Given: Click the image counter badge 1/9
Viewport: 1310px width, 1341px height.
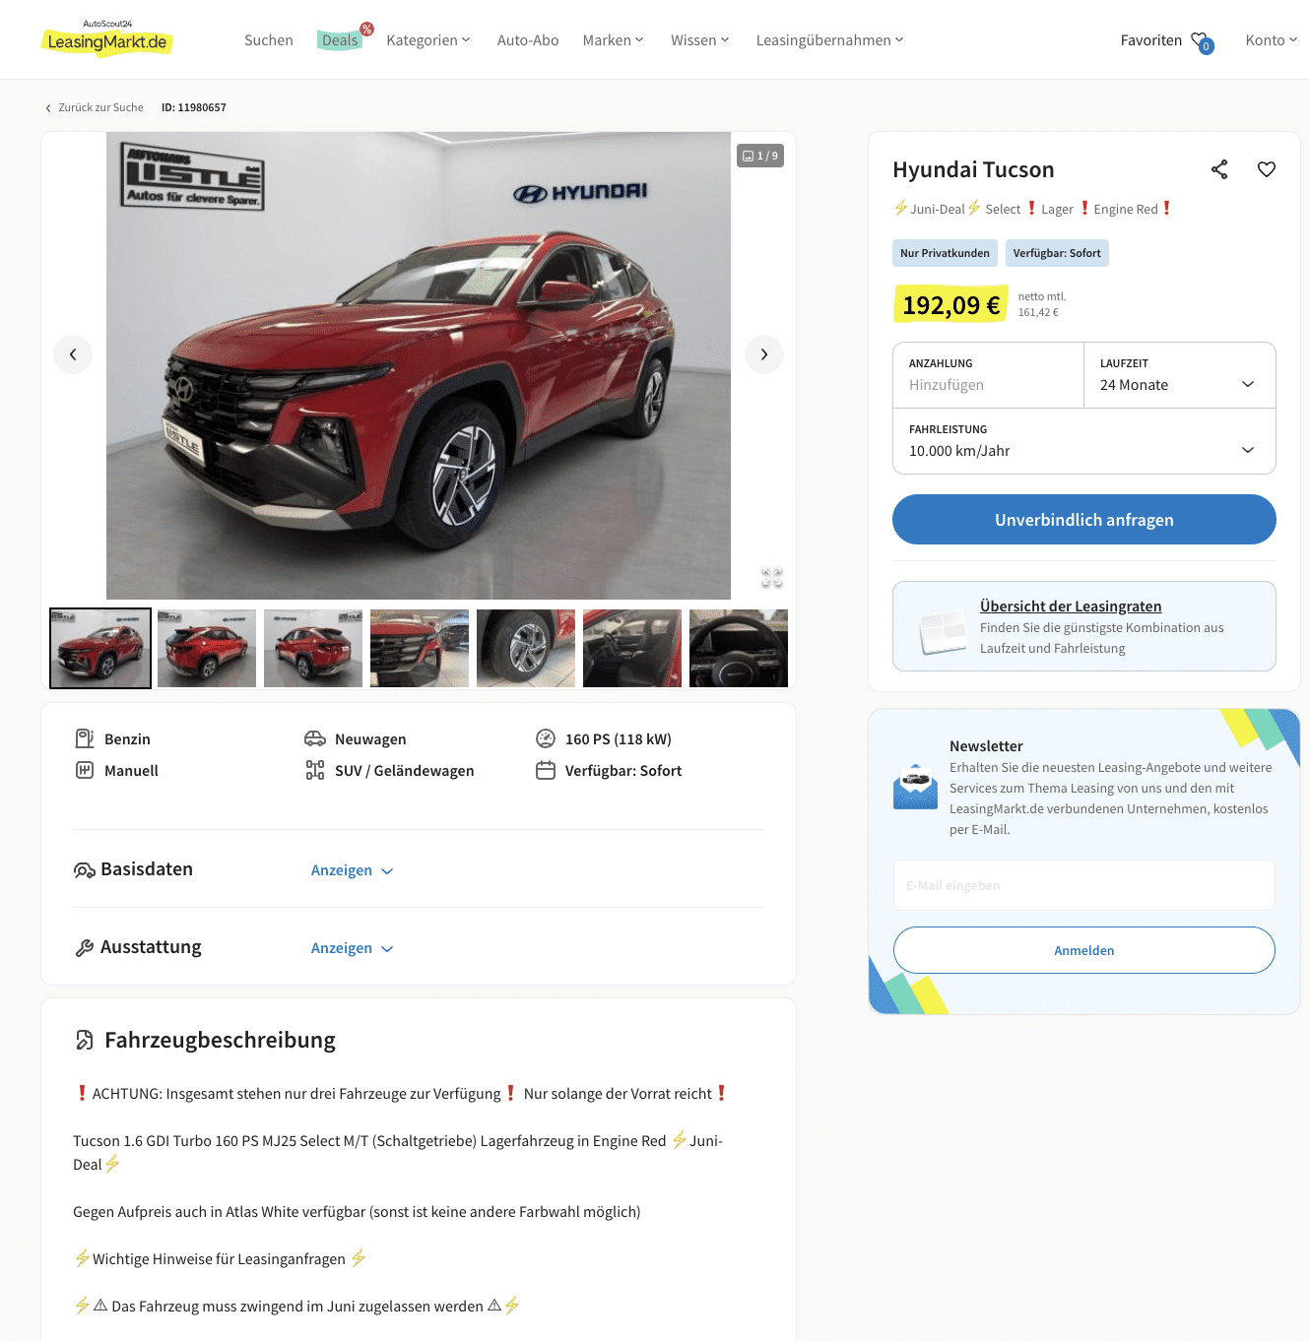Looking at the screenshot, I should point(760,156).
